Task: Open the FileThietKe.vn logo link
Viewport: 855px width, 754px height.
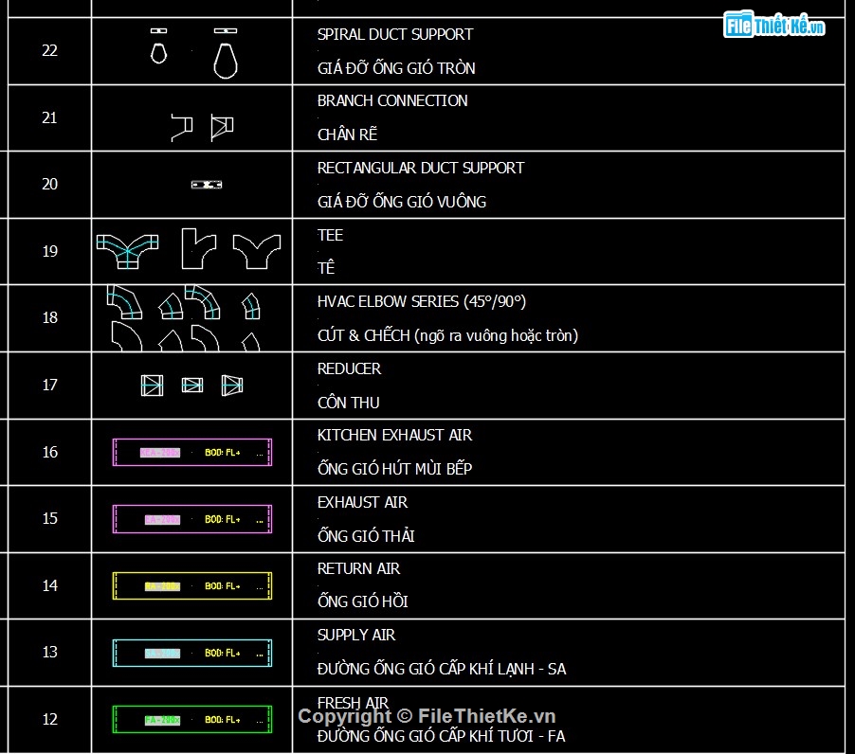Action: pyautogui.click(x=774, y=26)
